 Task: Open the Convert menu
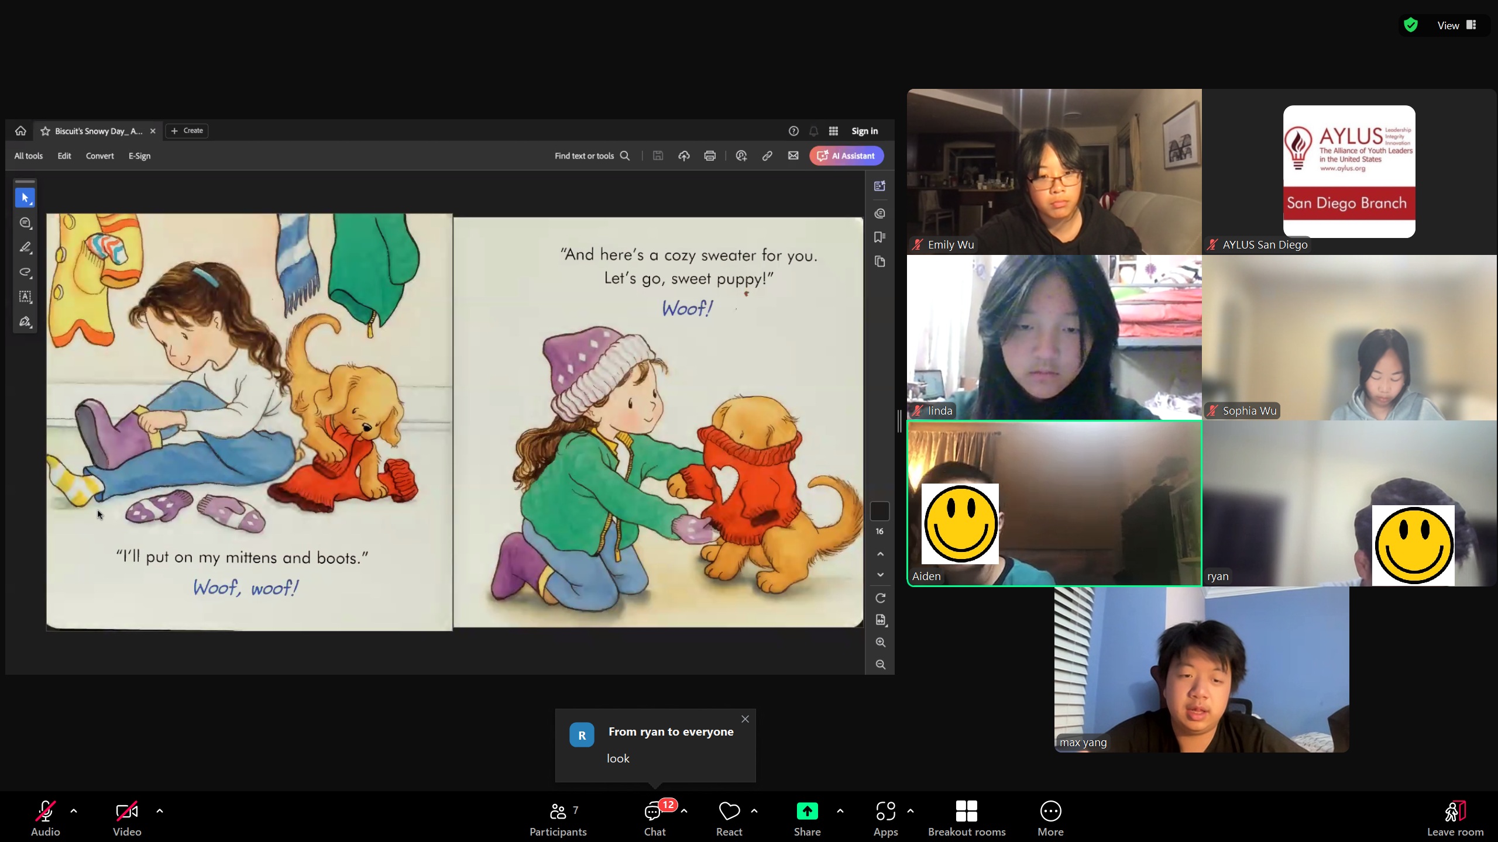100,156
